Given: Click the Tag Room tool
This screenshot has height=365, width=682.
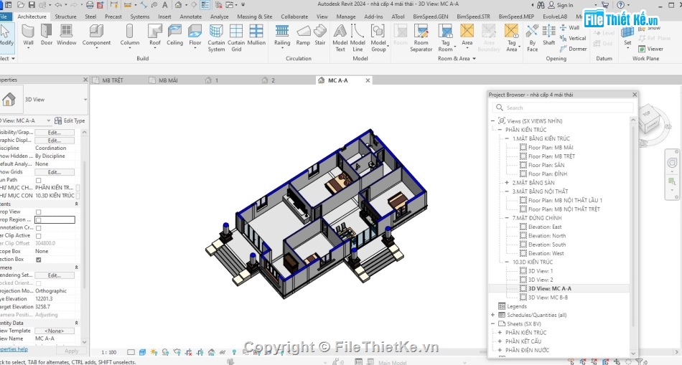Looking at the screenshot, I should coord(445,38).
